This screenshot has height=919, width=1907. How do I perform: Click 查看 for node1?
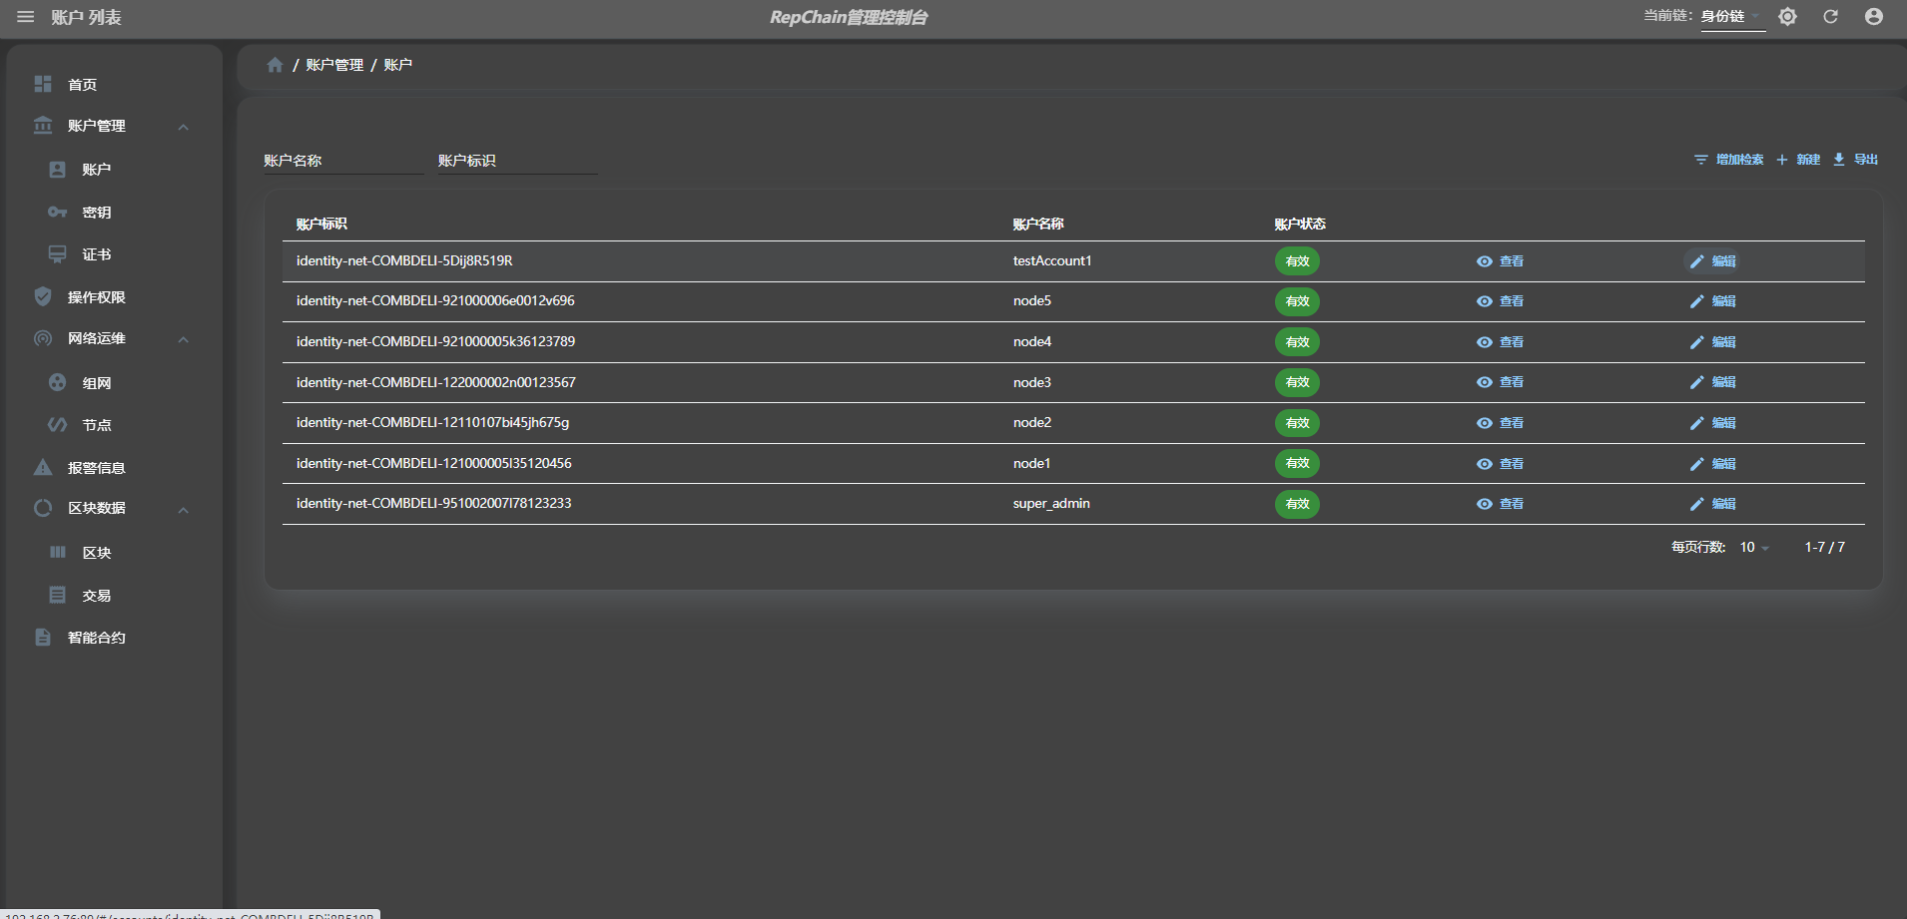[1500, 464]
